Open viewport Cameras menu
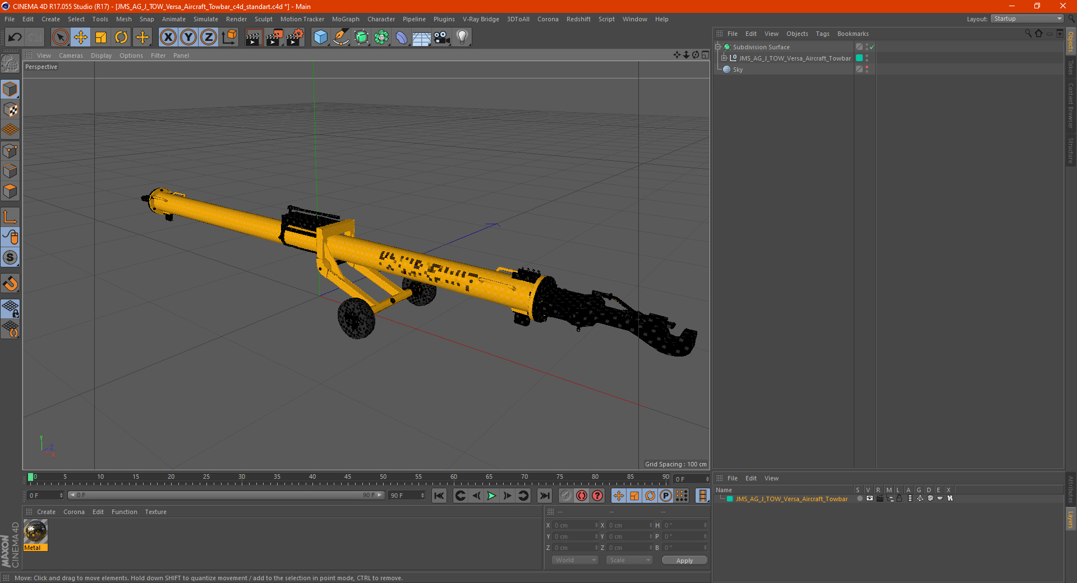The image size is (1077, 583). [71, 55]
